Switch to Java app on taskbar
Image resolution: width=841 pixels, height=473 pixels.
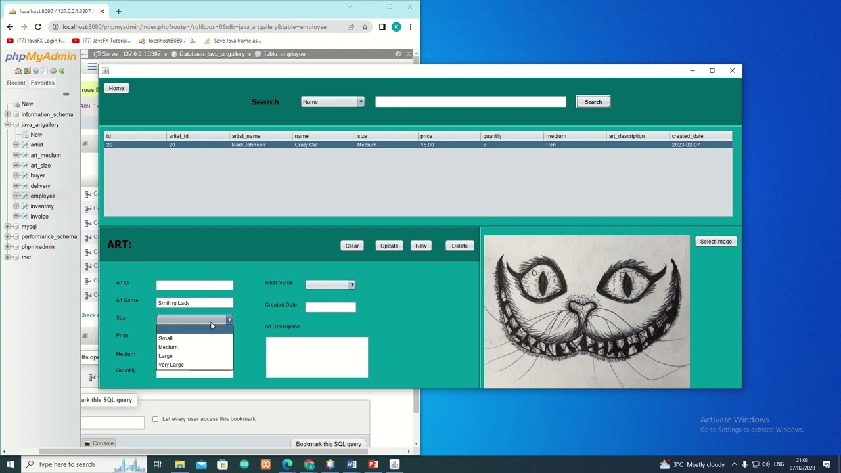click(394, 464)
